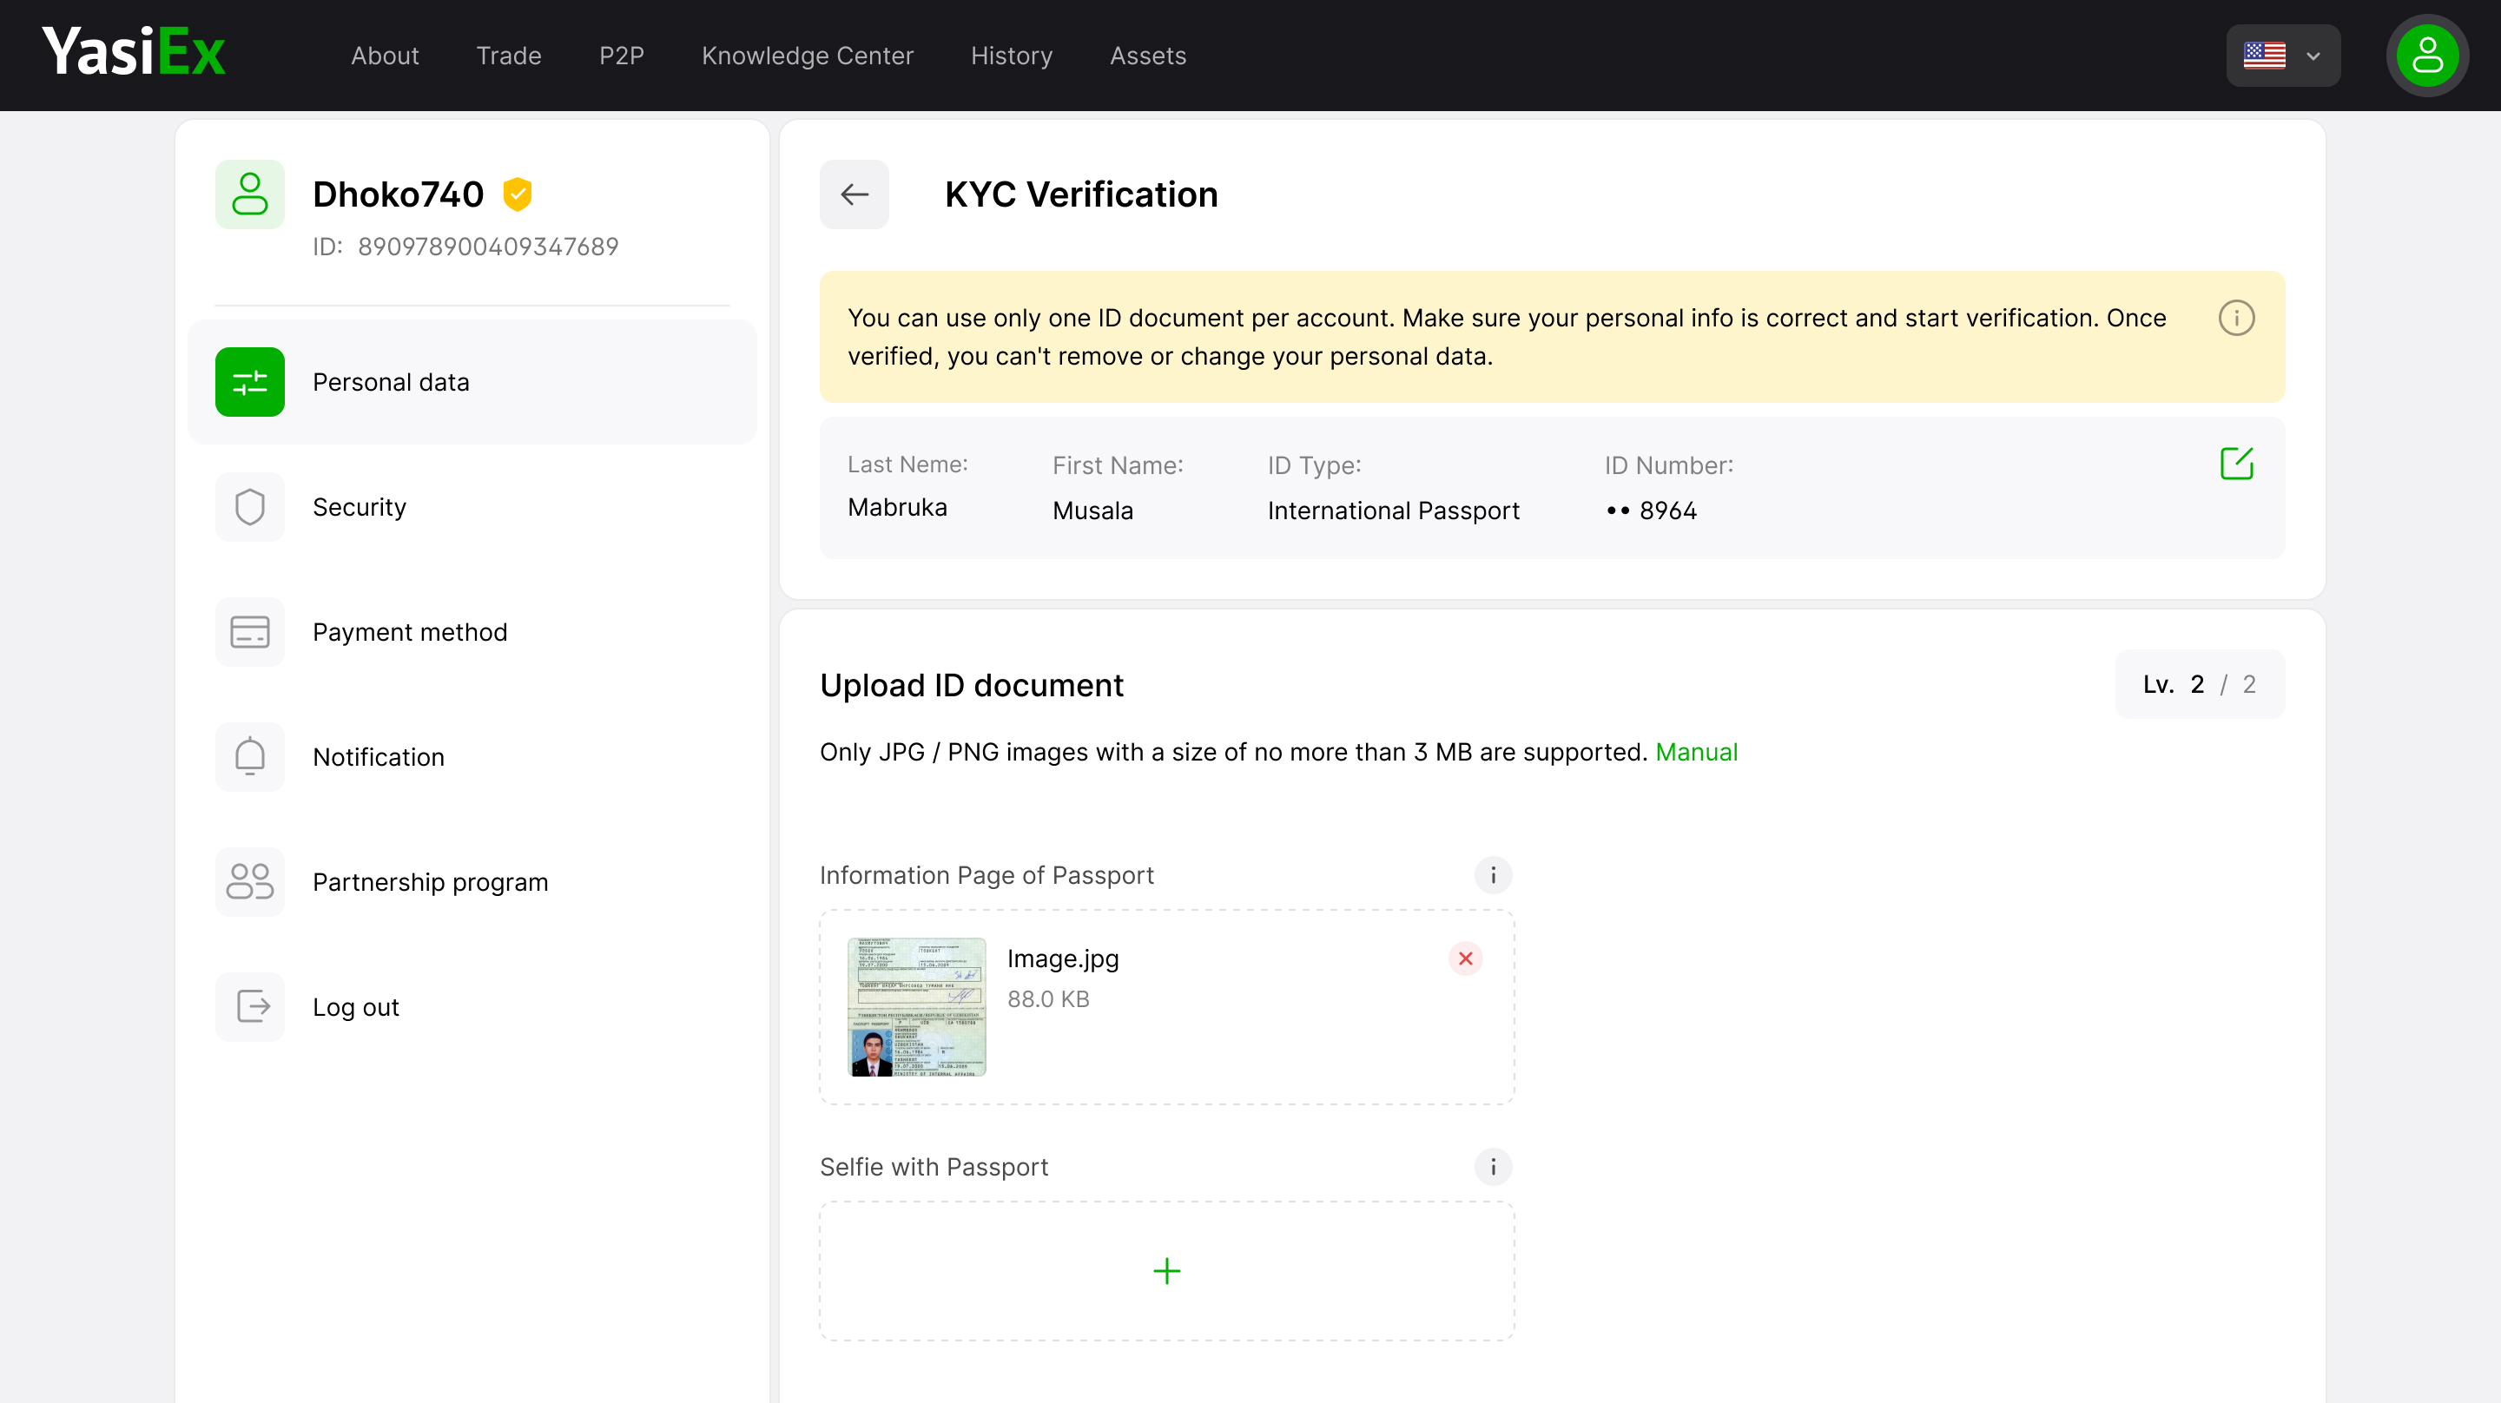
Task: Click Log out in the sidebar
Action: click(x=355, y=1007)
